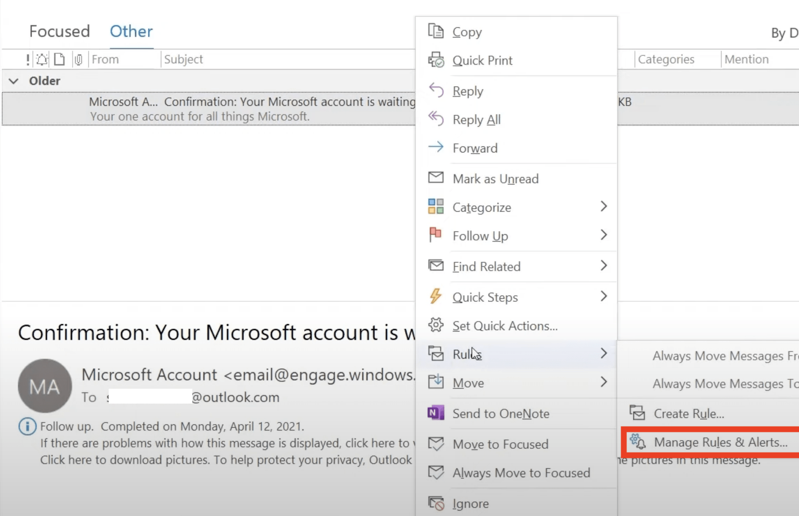Click the MA sender avatar circle
The image size is (799, 516).
click(45, 385)
